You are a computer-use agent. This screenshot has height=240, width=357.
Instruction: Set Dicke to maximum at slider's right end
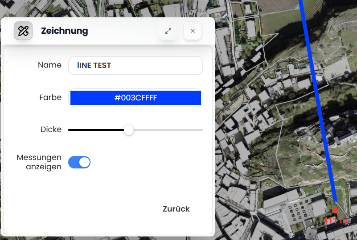pyautogui.click(x=202, y=130)
